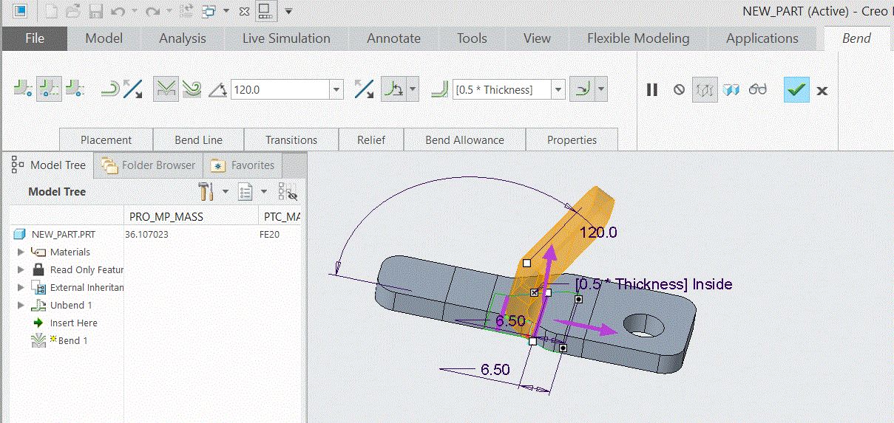
Task: Click the Open file folder icon
Action: [x=72, y=11]
